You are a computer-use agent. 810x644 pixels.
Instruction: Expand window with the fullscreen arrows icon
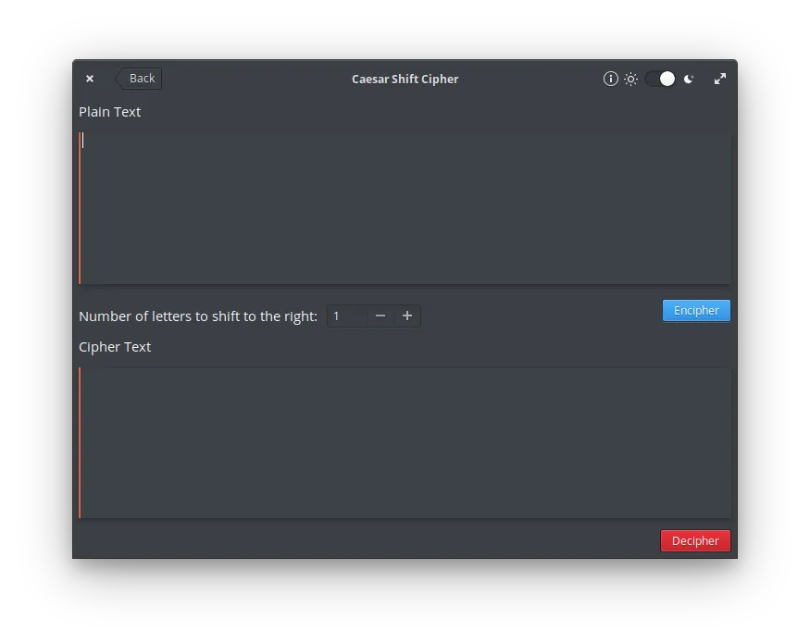[719, 79]
